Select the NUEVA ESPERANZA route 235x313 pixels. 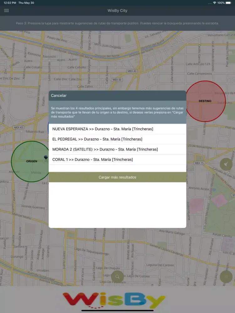118,129
